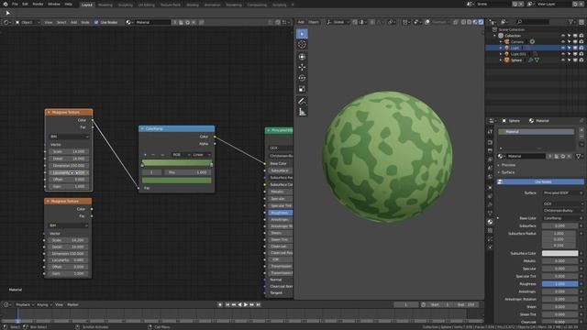Activate the 3D Cursor tool
The height and width of the screenshot is (330, 587).
tap(302, 45)
